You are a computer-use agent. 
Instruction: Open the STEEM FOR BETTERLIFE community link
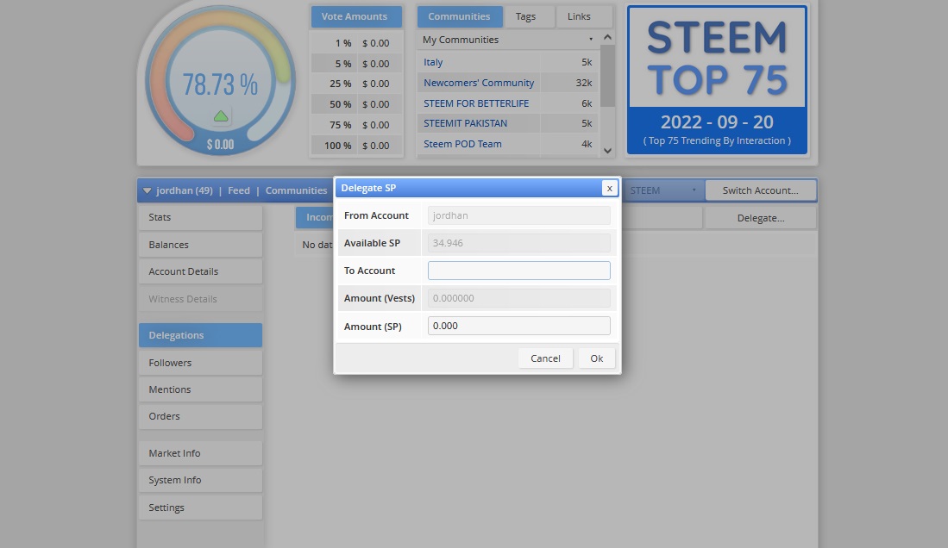[476, 103]
